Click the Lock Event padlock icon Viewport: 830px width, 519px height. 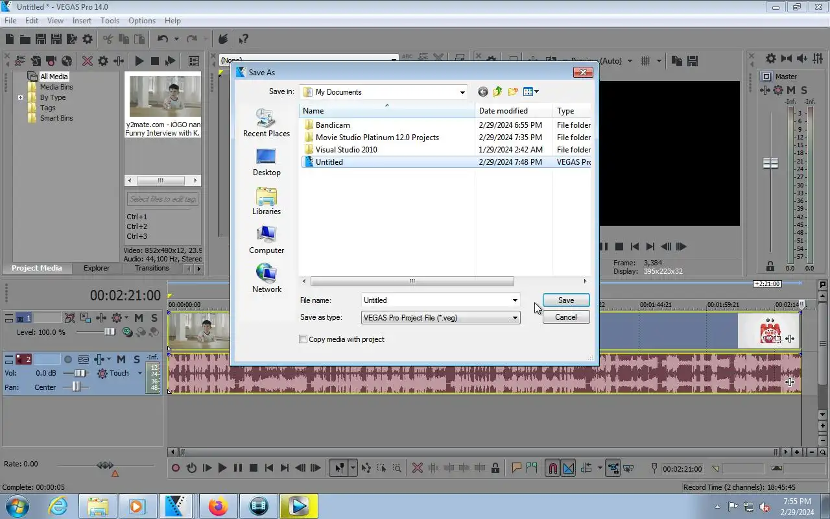tap(495, 468)
